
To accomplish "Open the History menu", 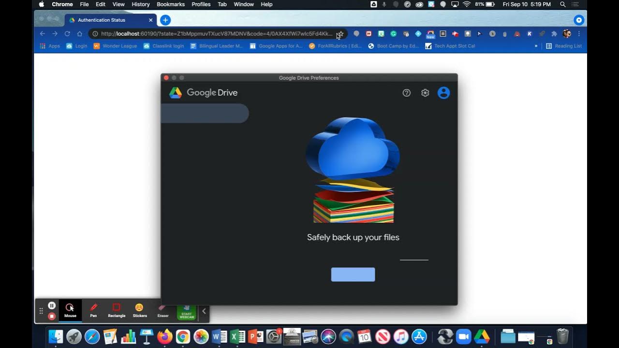I will tap(141, 4).
